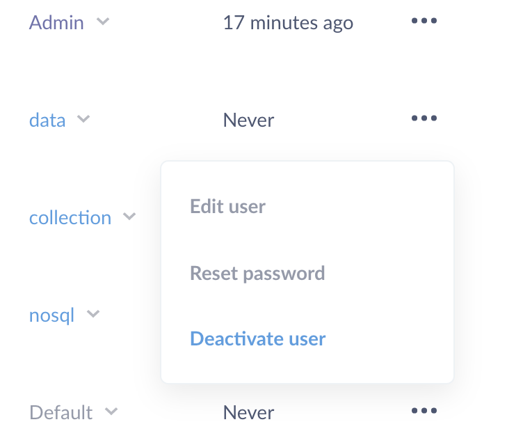507x445 pixels.
Task: Select Edit user from the popup menu
Action: point(227,206)
